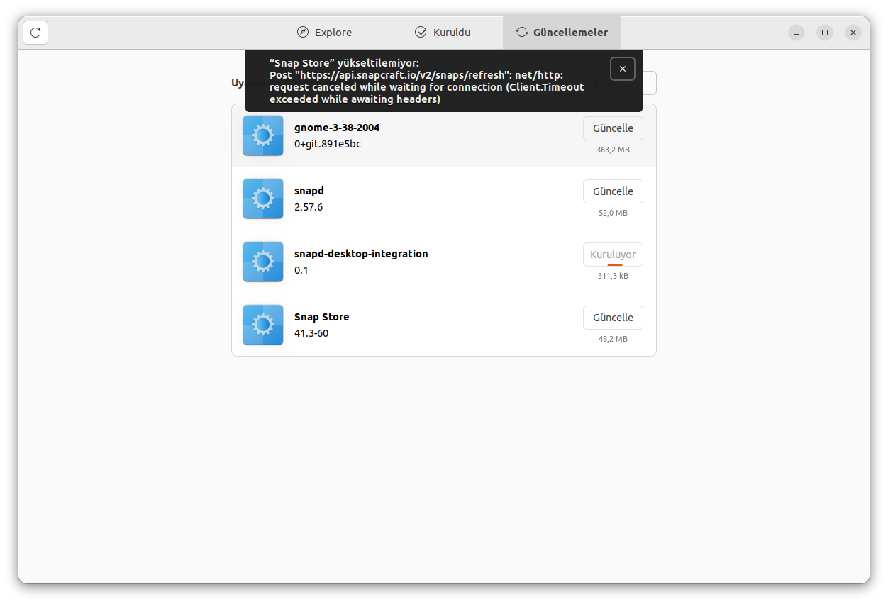Click the compass icon on Explore tab
888x604 pixels.
coord(303,32)
